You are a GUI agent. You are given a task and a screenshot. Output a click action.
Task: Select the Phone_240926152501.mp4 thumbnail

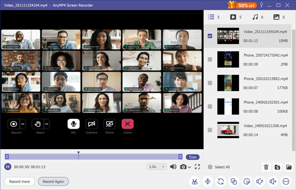[x=228, y=107]
